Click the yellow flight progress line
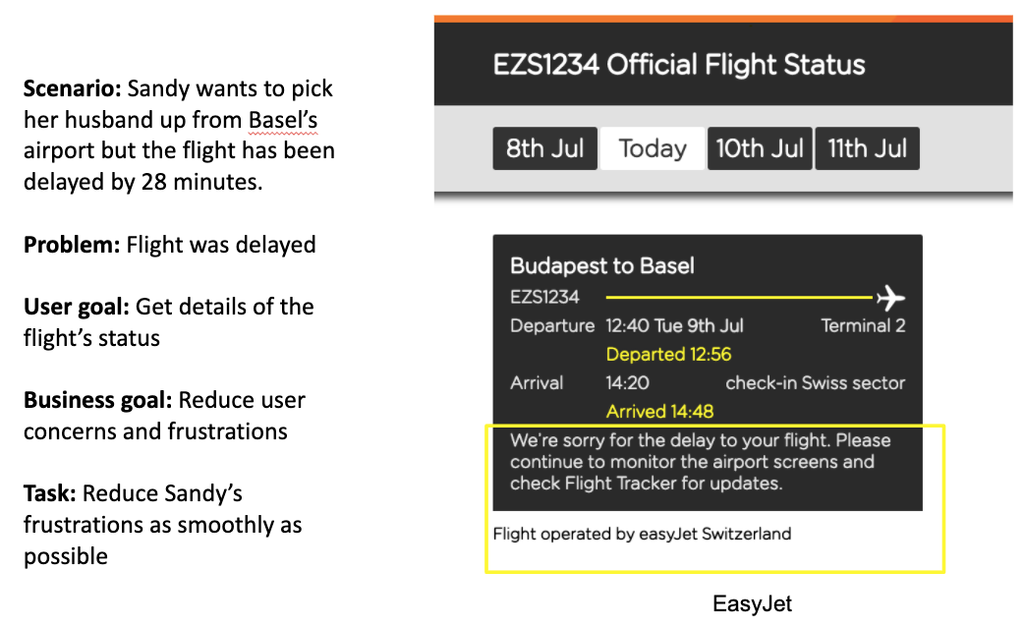 (739, 297)
